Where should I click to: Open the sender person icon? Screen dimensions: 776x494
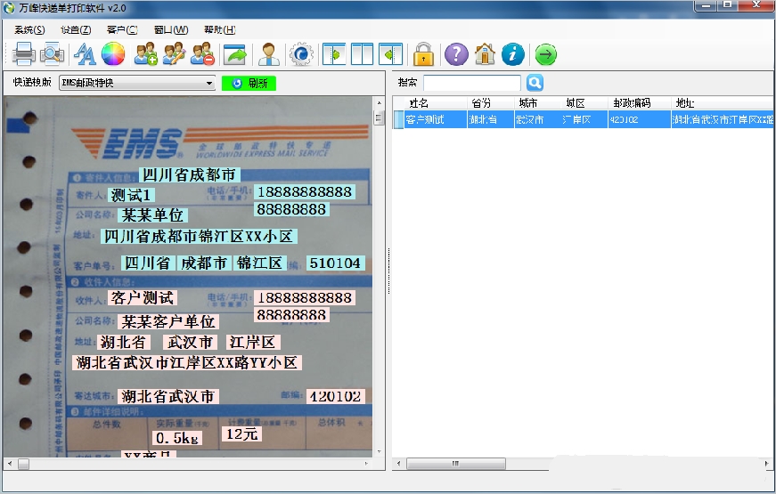tap(269, 54)
